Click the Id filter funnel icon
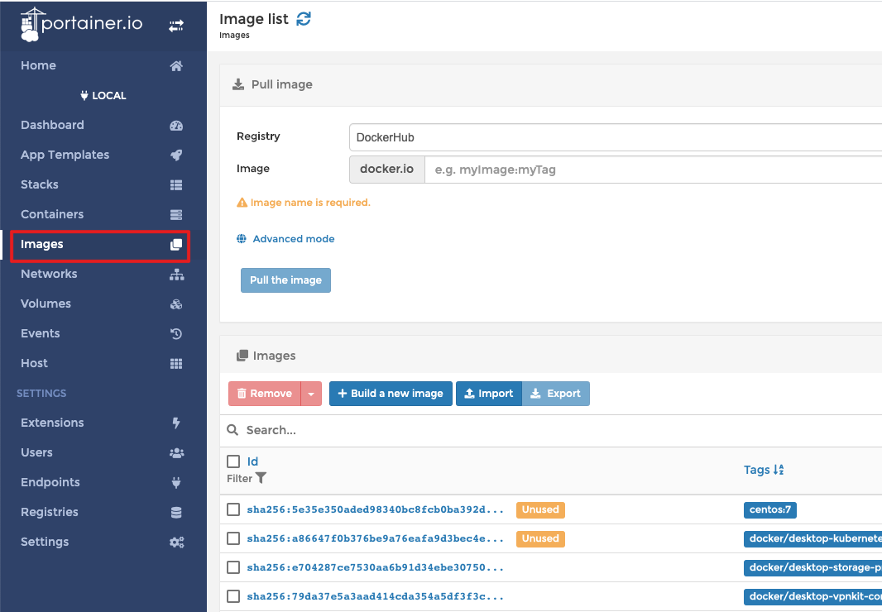Image resolution: width=882 pixels, height=612 pixels. tap(261, 478)
